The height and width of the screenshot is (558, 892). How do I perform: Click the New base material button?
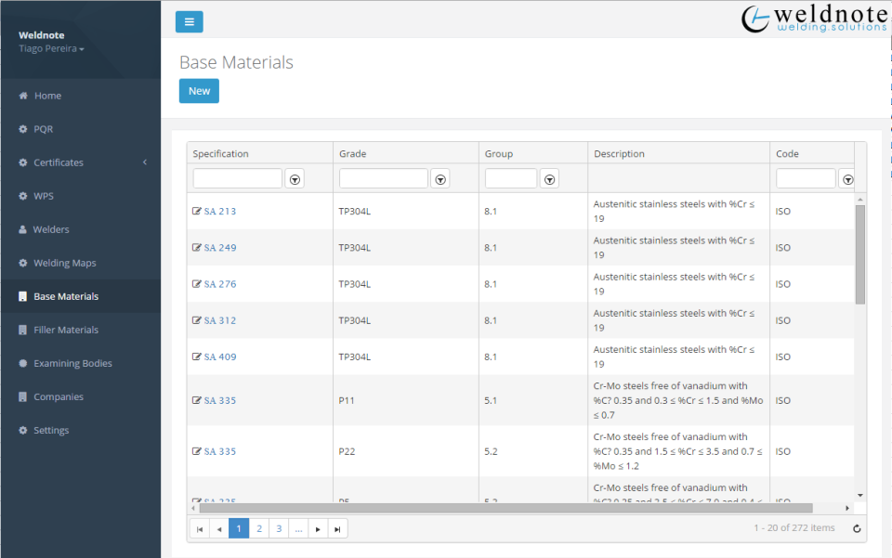pos(199,91)
